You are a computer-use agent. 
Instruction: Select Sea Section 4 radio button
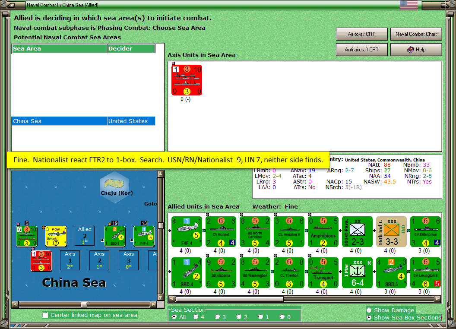point(196,317)
